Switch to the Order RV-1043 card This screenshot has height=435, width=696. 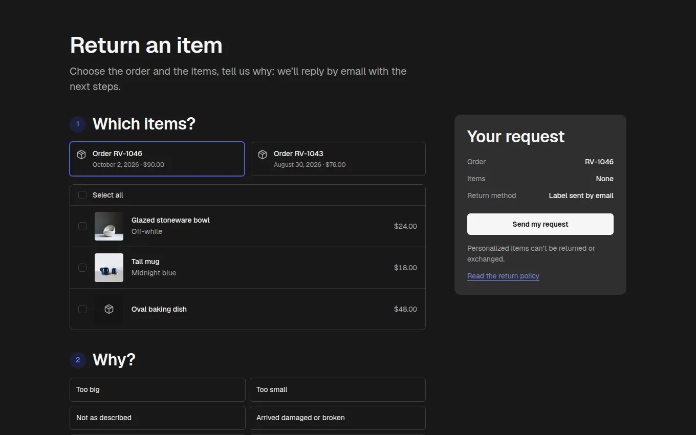[x=338, y=159]
